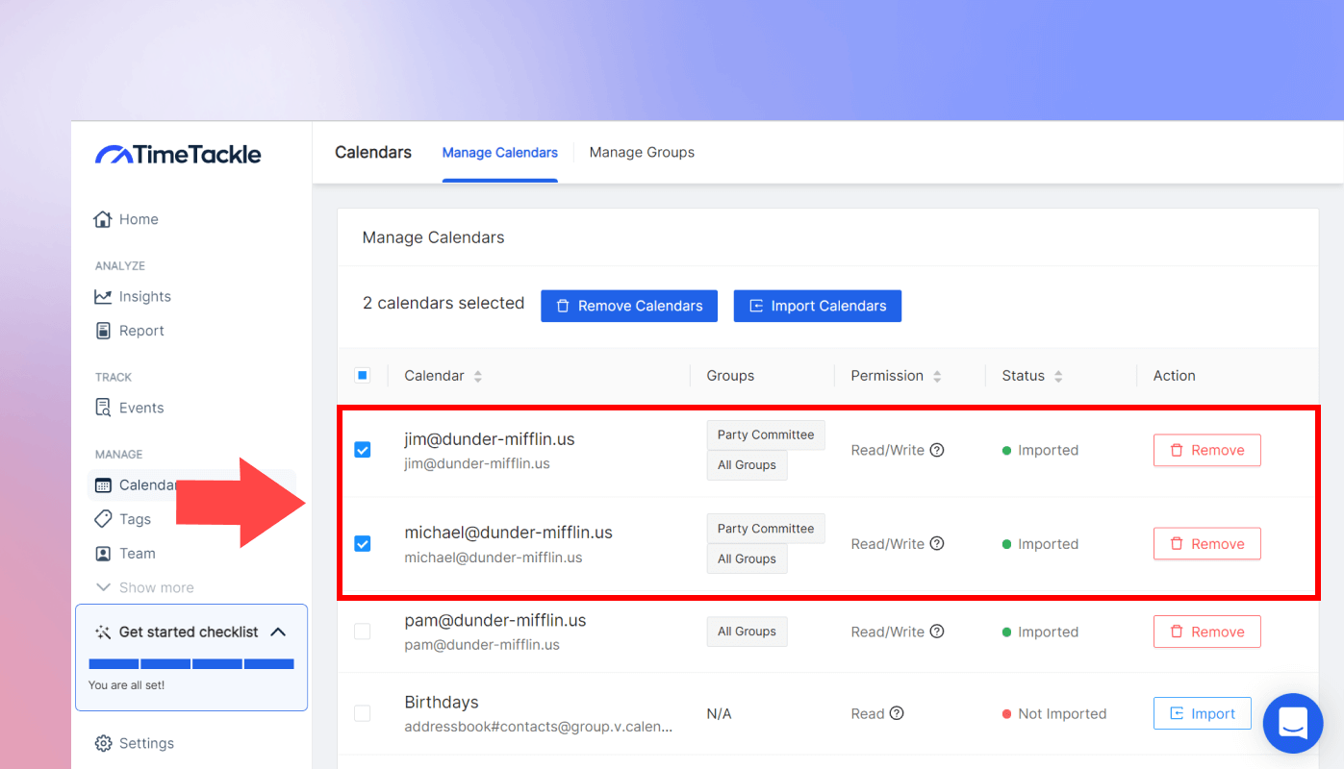Import the Birthdays calendar
Viewport: 1344px width, 769px height.
1203,713
